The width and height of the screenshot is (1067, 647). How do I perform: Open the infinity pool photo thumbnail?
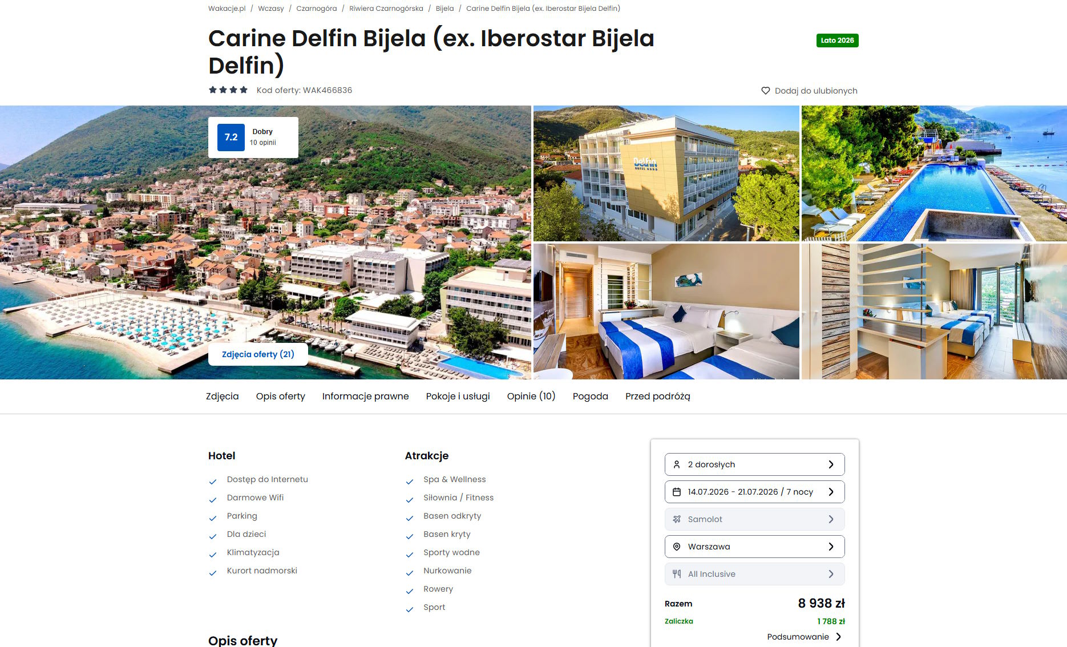(x=934, y=173)
